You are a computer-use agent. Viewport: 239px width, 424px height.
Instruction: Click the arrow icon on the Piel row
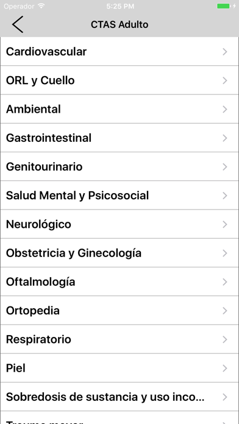coord(224,368)
